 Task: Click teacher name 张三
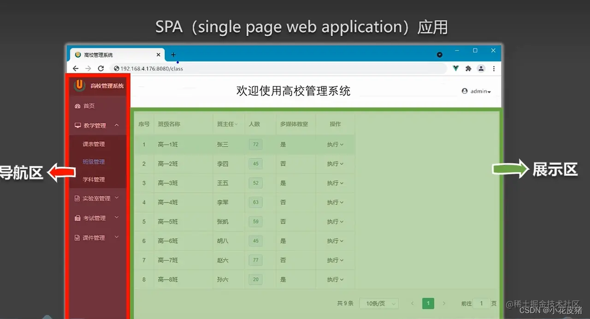(x=223, y=145)
